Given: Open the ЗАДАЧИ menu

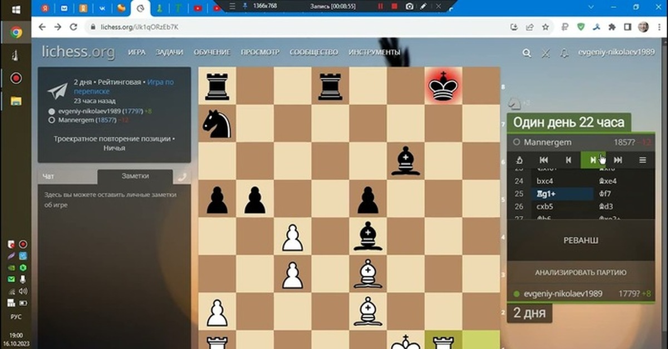Looking at the screenshot, I should [169, 52].
